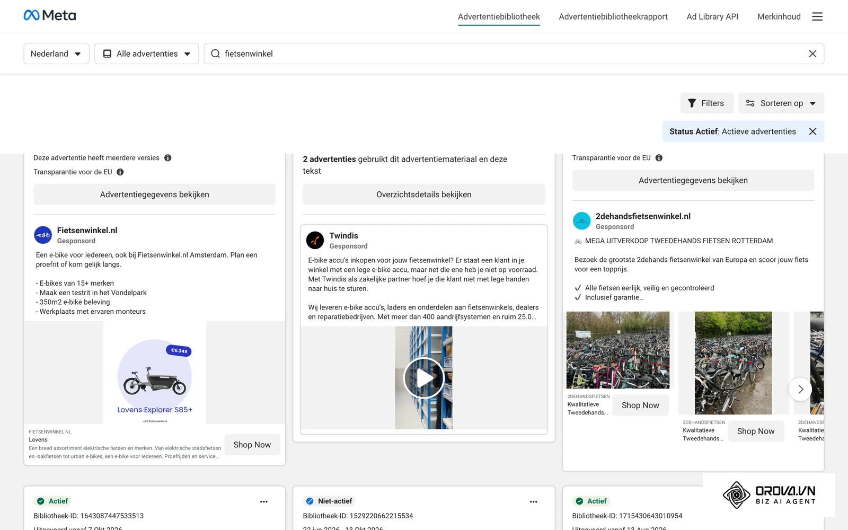This screenshot has height=530, width=848.
Task: Open Lovens Explorer S85+ ad image
Action: tap(154, 373)
